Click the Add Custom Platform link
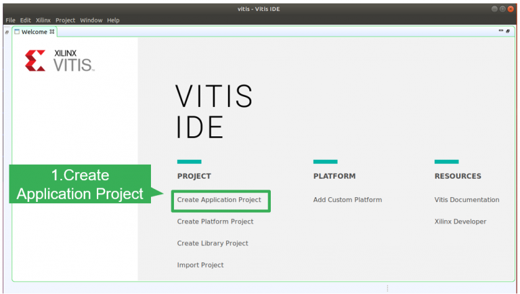The width and height of the screenshot is (520, 294). 347,200
